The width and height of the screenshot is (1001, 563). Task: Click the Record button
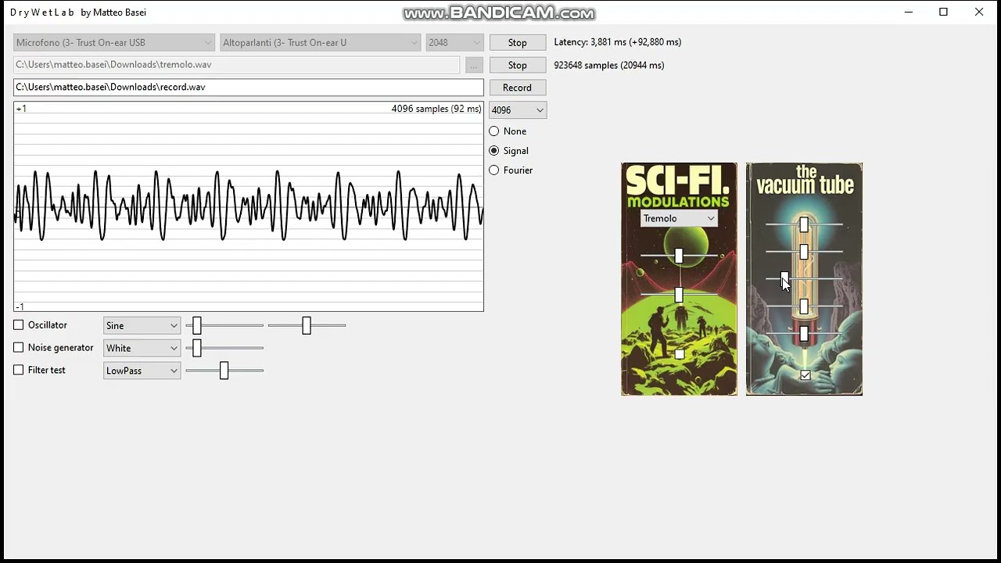pos(517,88)
